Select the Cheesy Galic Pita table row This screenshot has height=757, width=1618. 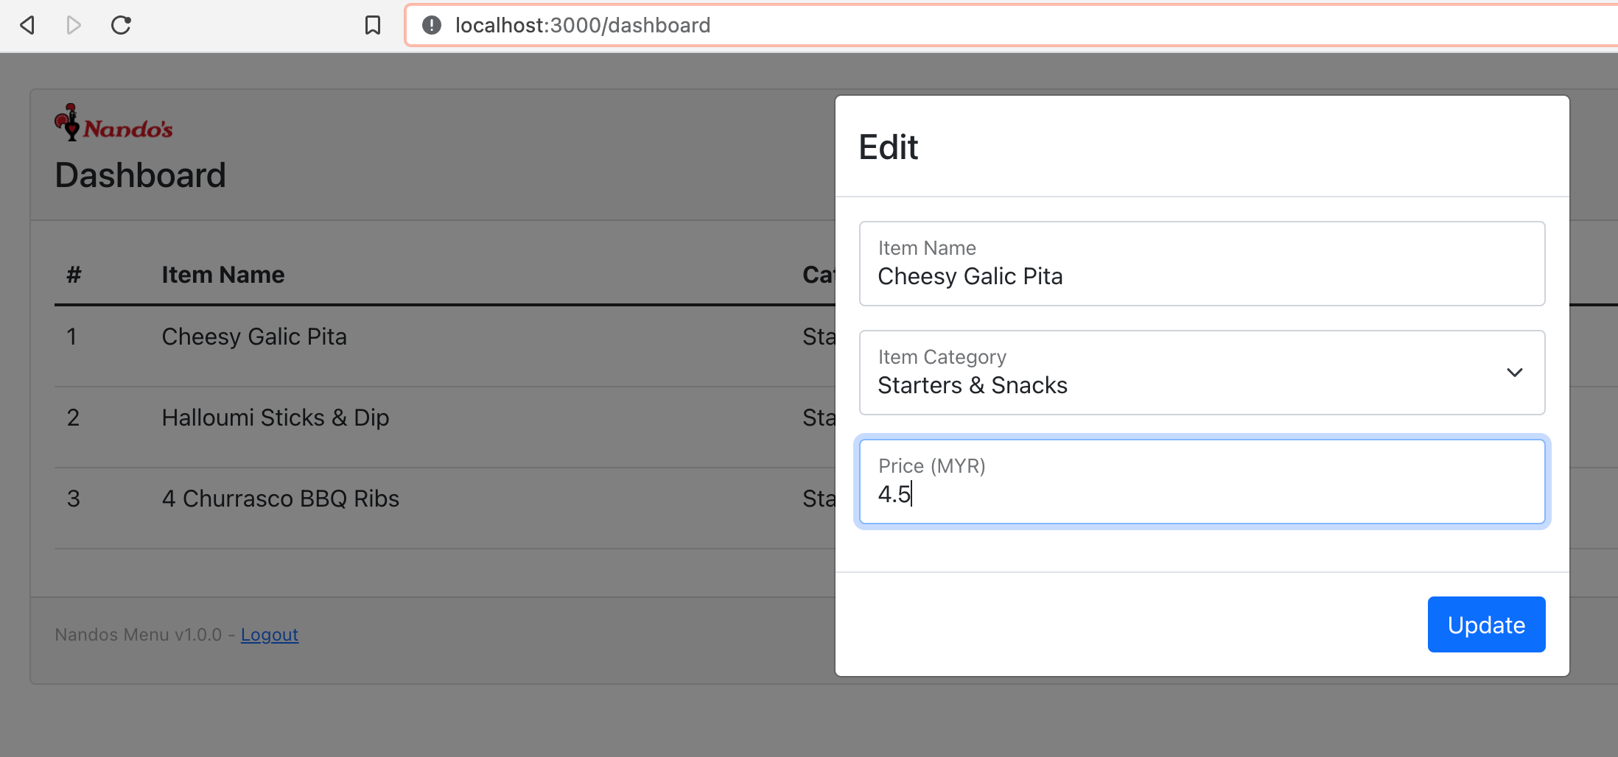tap(254, 337)
